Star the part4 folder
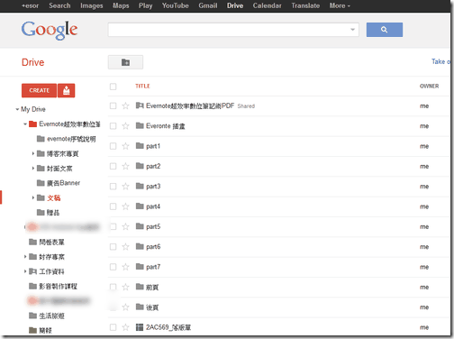Viewport: 454px width, 339px height. click(x=125, y=206)
